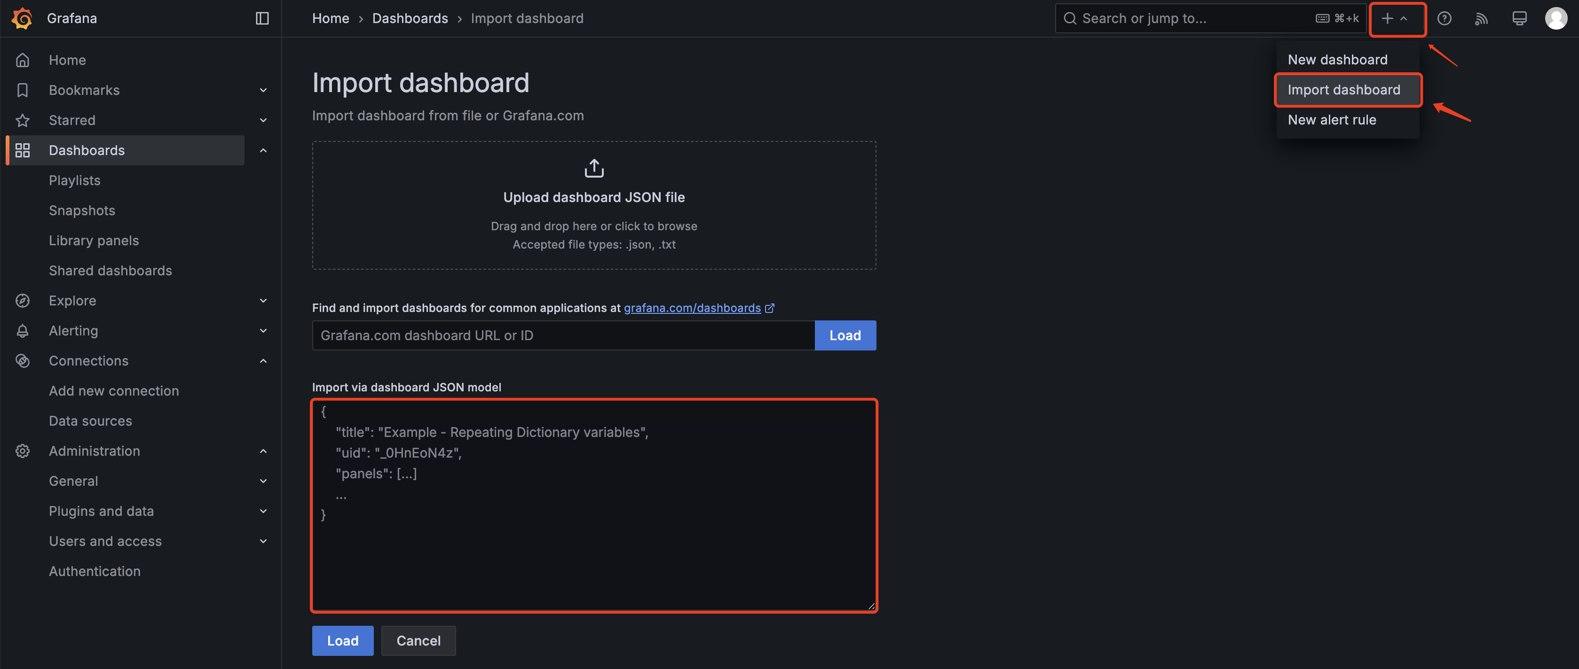Grab the JSON textarea corner grip
The image size is (1579, 669).
871,606
